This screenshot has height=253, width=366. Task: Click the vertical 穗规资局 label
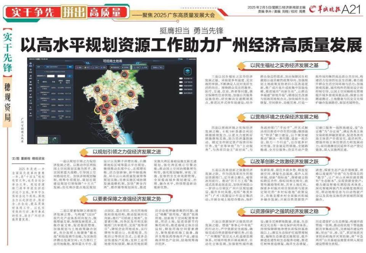click(8, 102)
